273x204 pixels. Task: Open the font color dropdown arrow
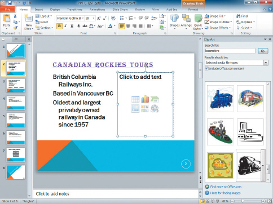point(115,26)
